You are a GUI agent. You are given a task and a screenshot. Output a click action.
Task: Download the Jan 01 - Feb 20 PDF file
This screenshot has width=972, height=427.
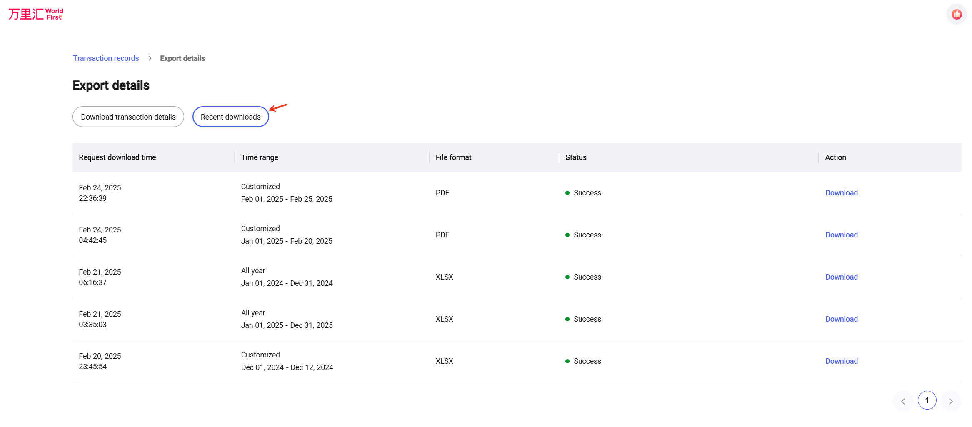pos(841,235)
